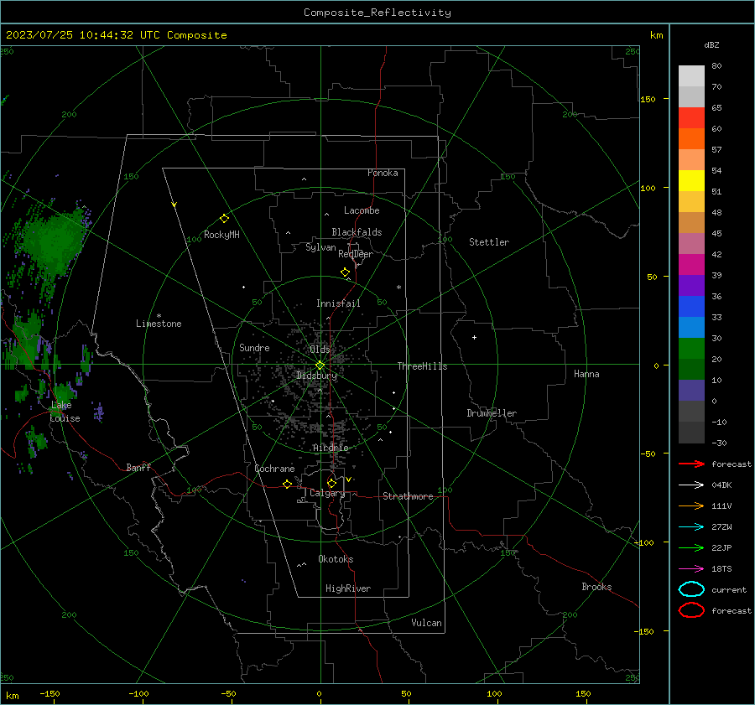Click the yellow diamond marker below Cochrane
755x705 pixels.
tap(288, 484)
